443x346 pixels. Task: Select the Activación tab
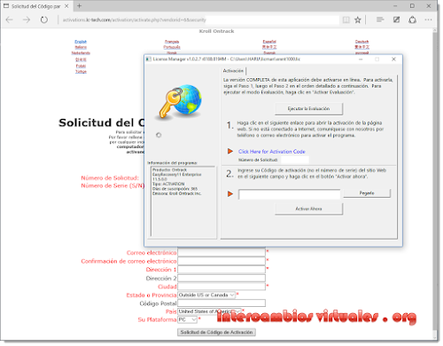pos(233,71)
